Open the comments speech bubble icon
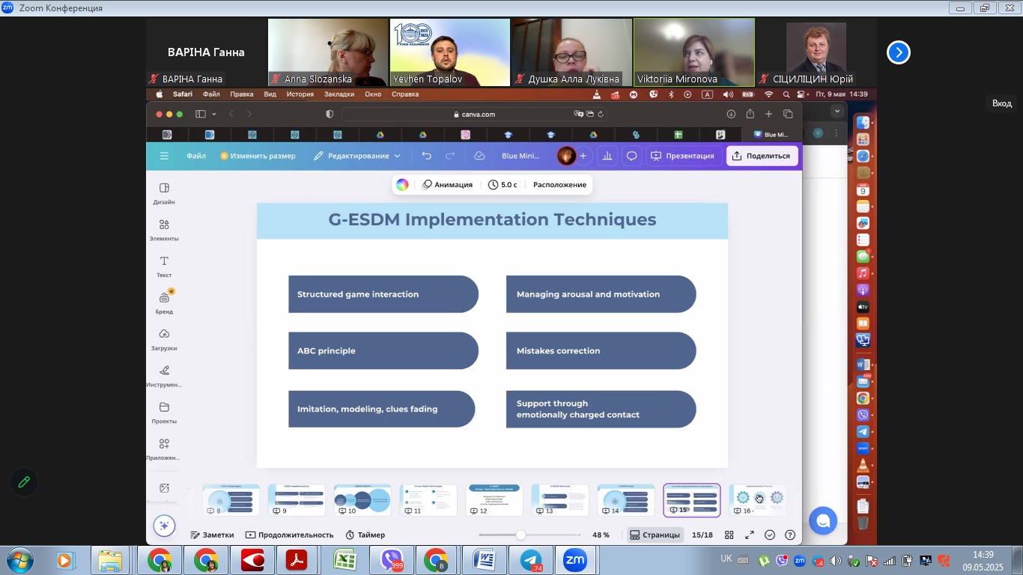 click(632, 156)
